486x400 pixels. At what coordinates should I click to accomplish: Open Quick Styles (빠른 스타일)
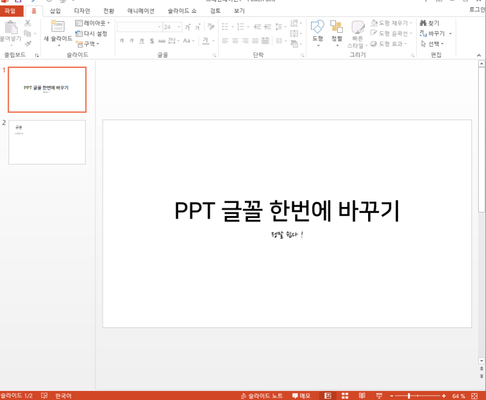pos(357,35)
